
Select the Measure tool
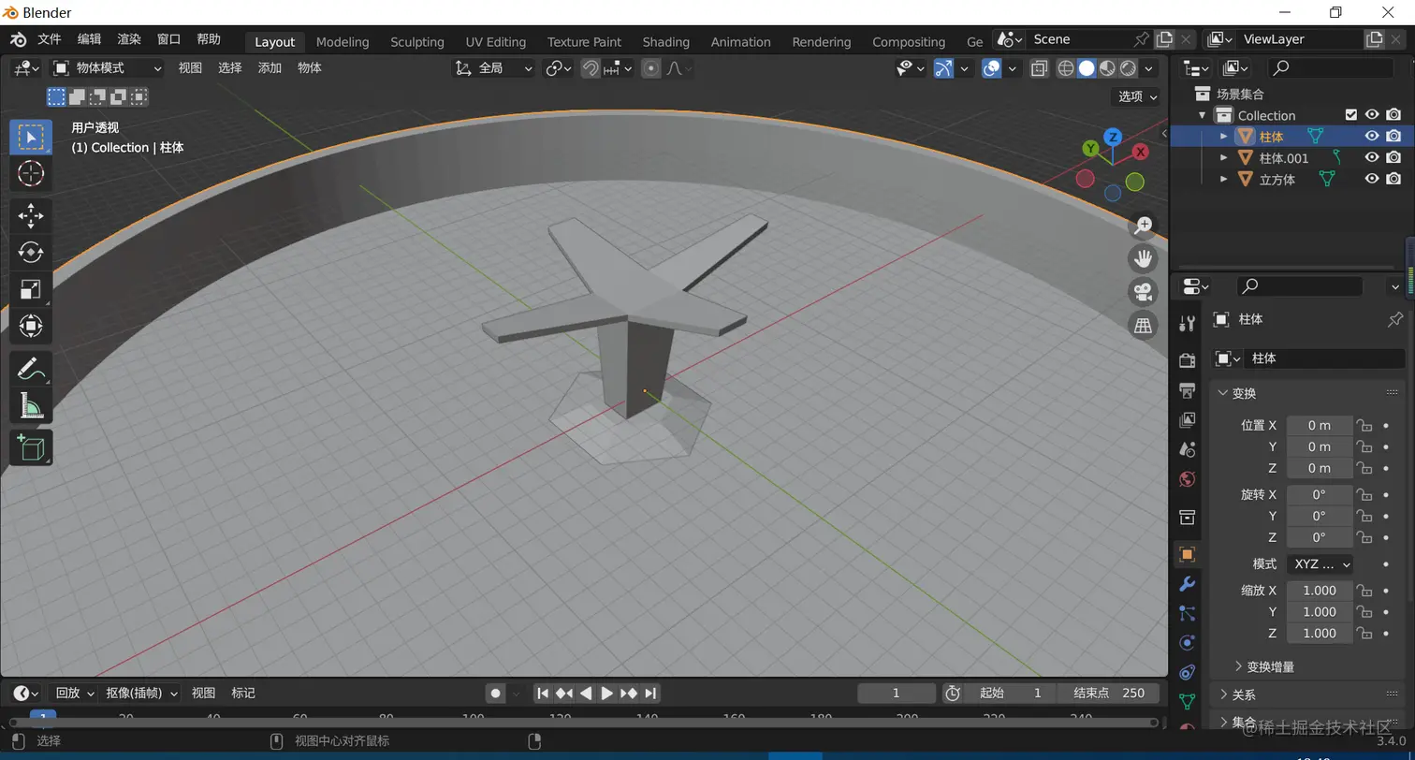[x=31, y=405]
